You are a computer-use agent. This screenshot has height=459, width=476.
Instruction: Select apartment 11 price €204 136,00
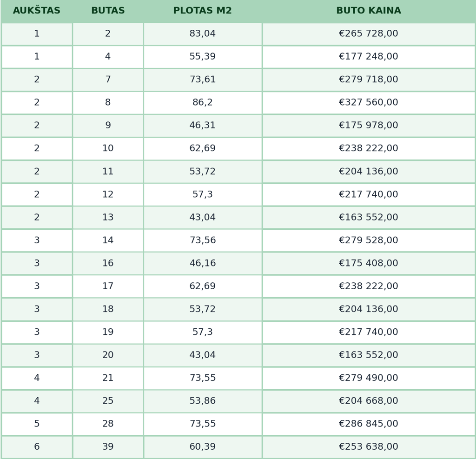coord(369,172)
